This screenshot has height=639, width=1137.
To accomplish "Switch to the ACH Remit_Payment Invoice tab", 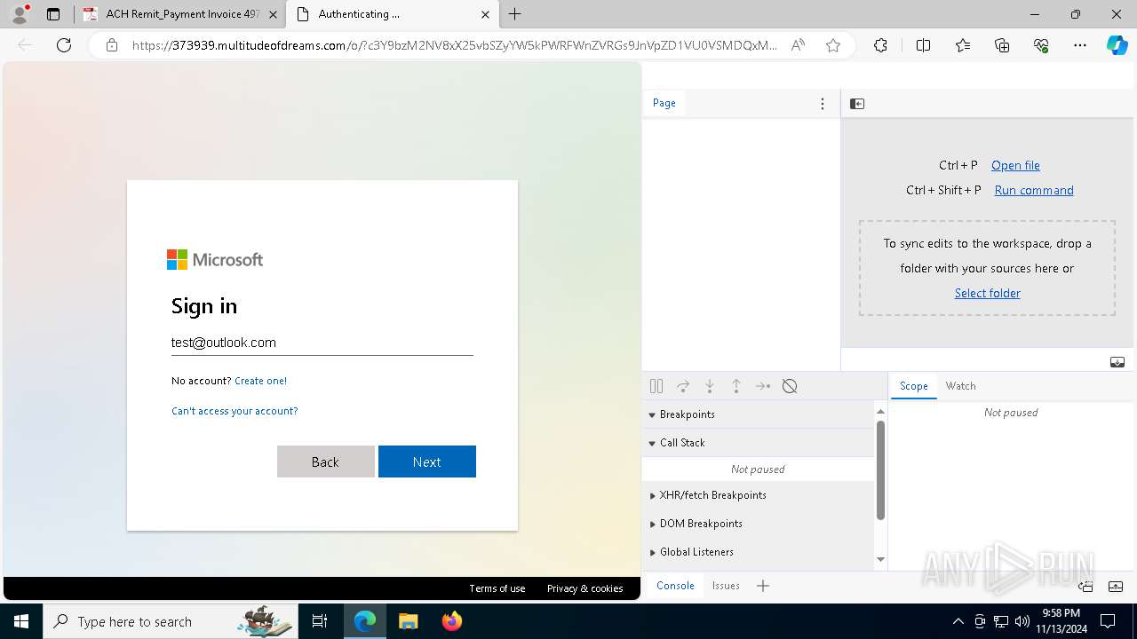I will pos(180,14).
